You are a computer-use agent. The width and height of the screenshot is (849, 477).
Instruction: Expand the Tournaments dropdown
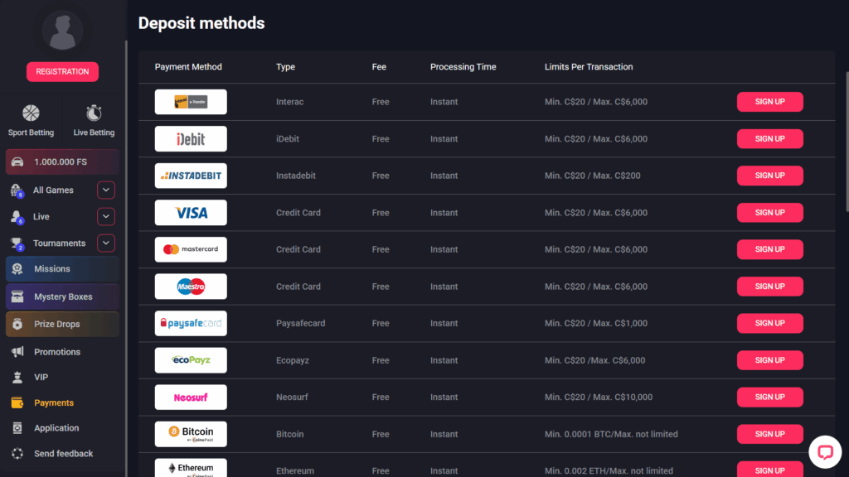click(105, 243)
